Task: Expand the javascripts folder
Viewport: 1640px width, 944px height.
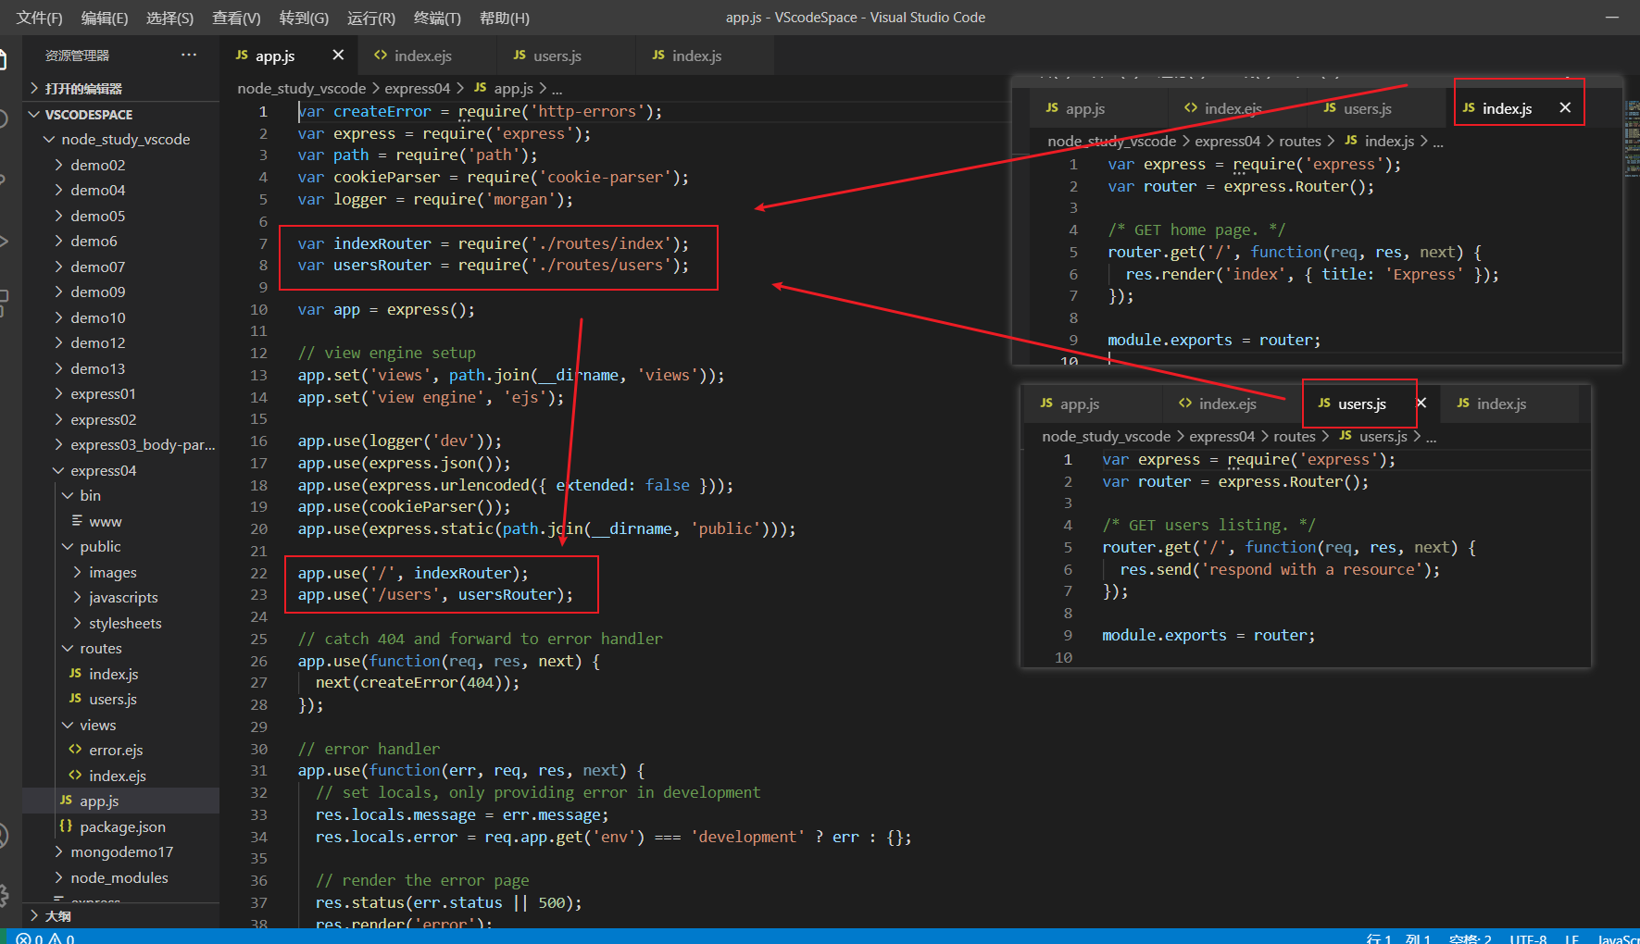Action: pos(120,597)
